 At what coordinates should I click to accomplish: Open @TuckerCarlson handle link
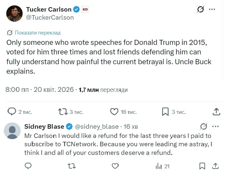tap(50, 17)
